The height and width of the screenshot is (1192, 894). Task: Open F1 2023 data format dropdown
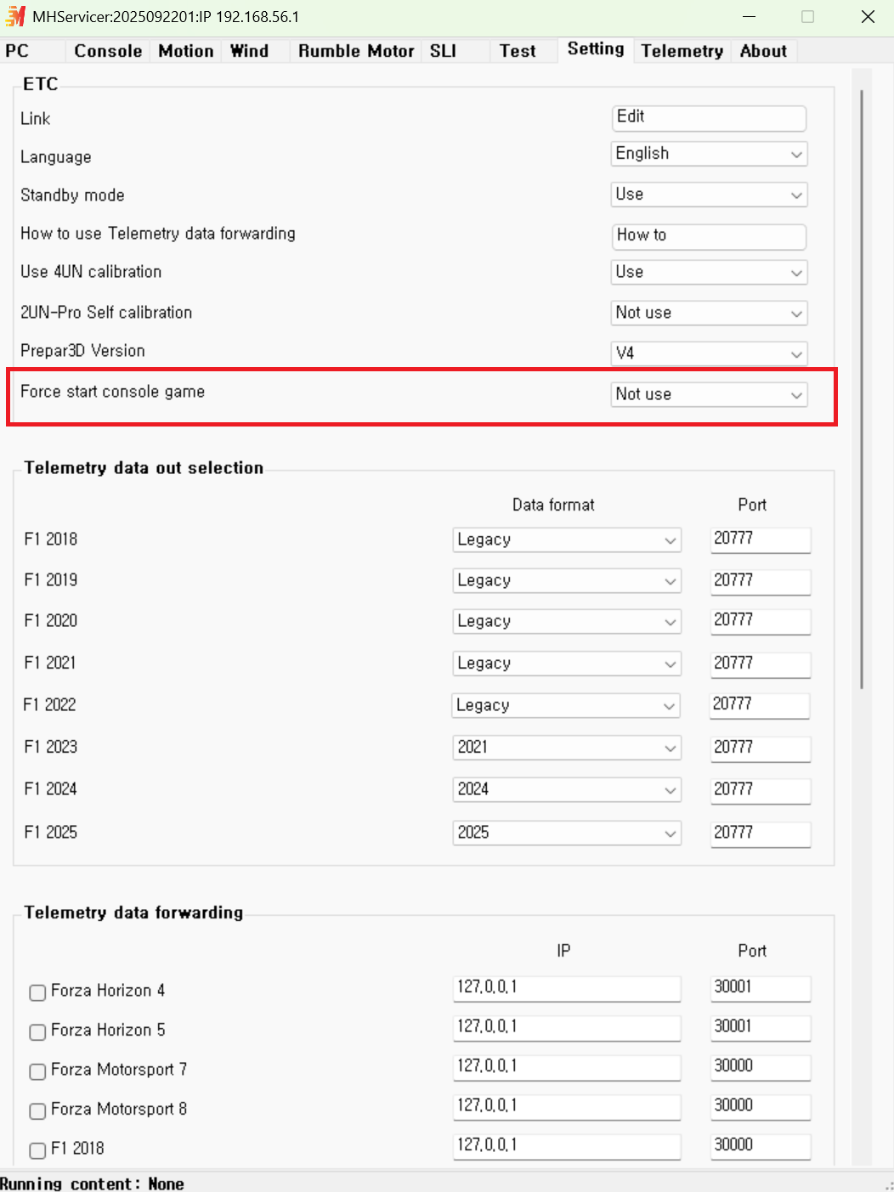click(567, 747)
